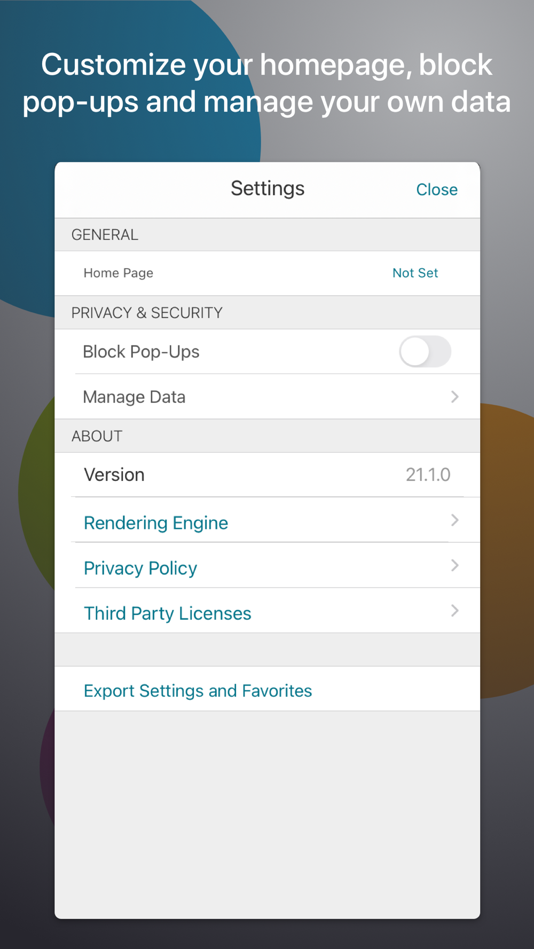Click the Block Pop-Ups label text
The width and height of the screenshot is (534, 949).
pos(141,352)
